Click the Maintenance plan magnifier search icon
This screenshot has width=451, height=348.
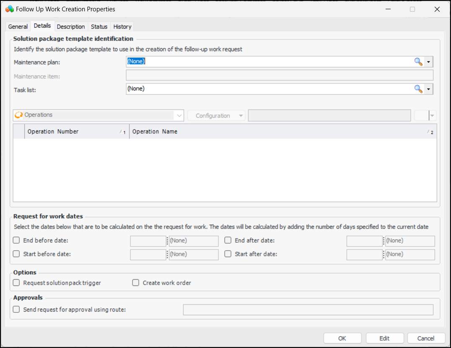point(418,62)
